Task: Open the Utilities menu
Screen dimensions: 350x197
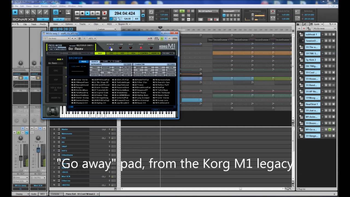Action: pyautogui.click(x=62, y=6)
